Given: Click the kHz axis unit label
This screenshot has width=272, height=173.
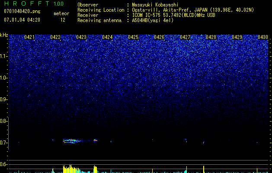Looking at the screenshot, I should click(x=4, y=35).
